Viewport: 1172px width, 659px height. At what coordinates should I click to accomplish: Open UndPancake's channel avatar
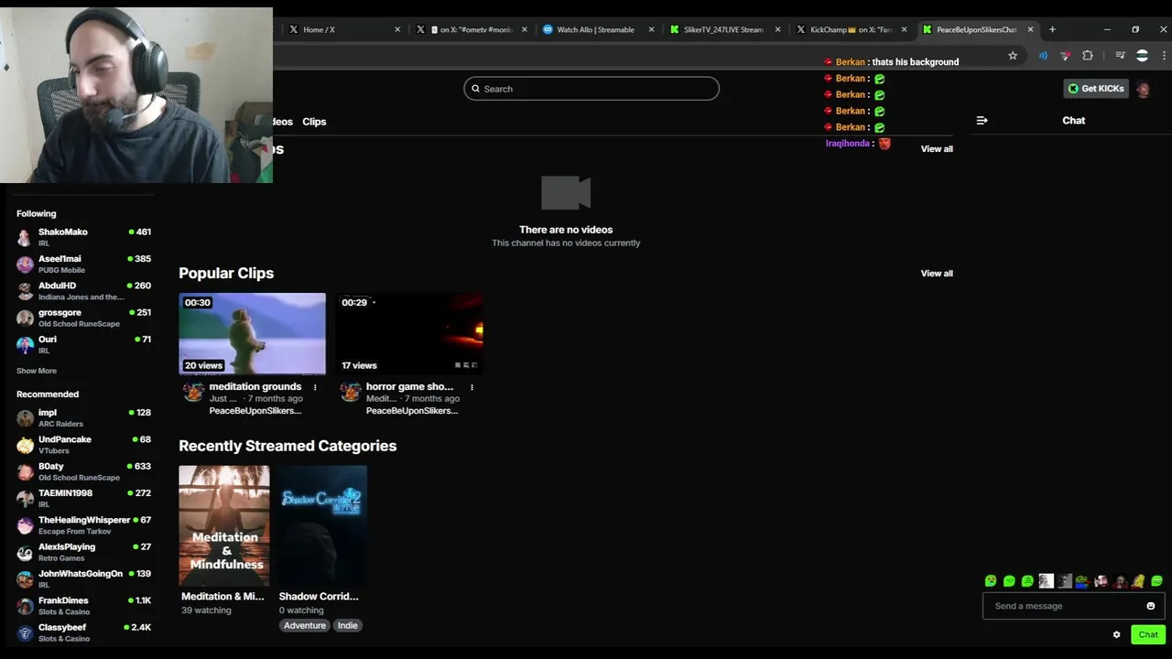coord(25,445)
